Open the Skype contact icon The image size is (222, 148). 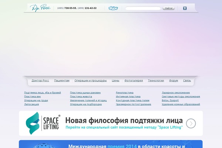point(113,8)
